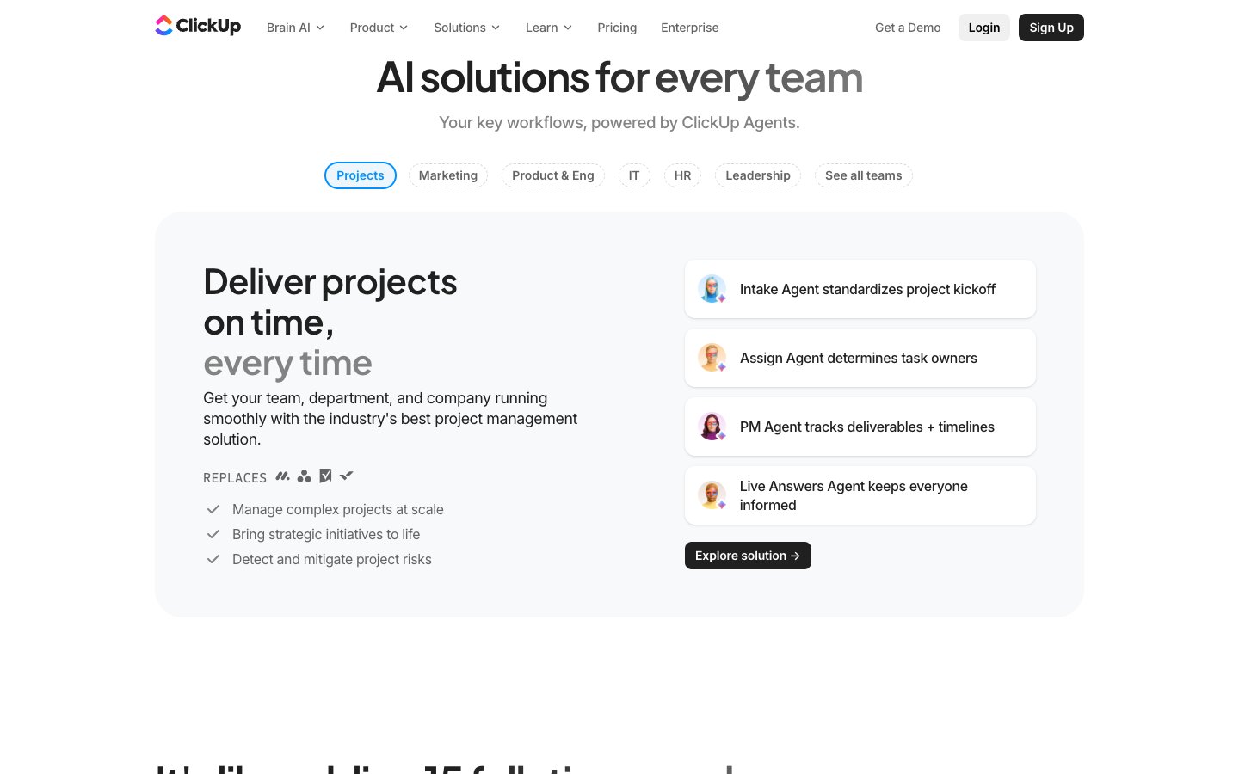Expand the Learn navigation dropdown
The image size is (1239, 774).
pyautogui.click(x=548, y=27)
